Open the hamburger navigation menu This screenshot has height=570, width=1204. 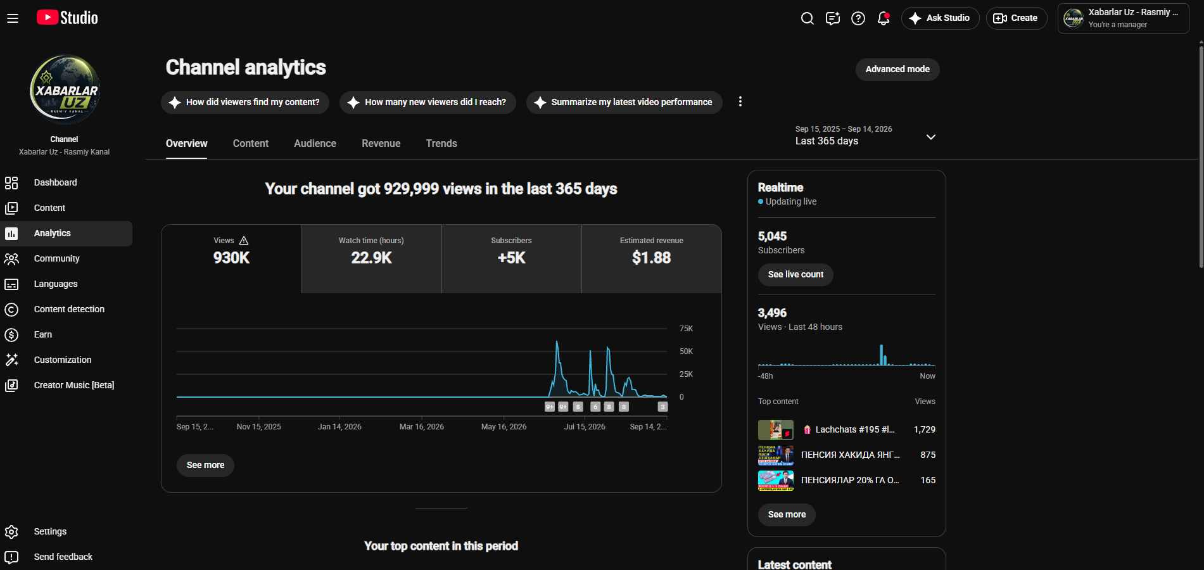click(x=13, y=18)
